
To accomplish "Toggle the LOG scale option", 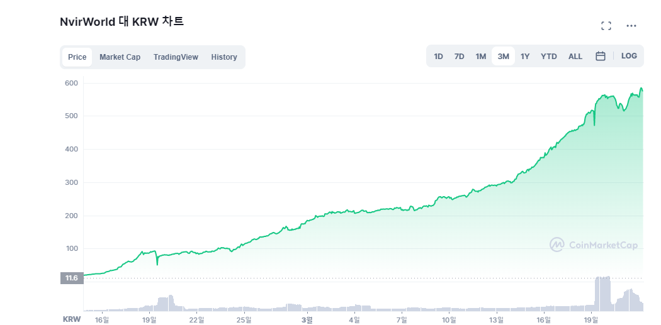I will point(629,56).
